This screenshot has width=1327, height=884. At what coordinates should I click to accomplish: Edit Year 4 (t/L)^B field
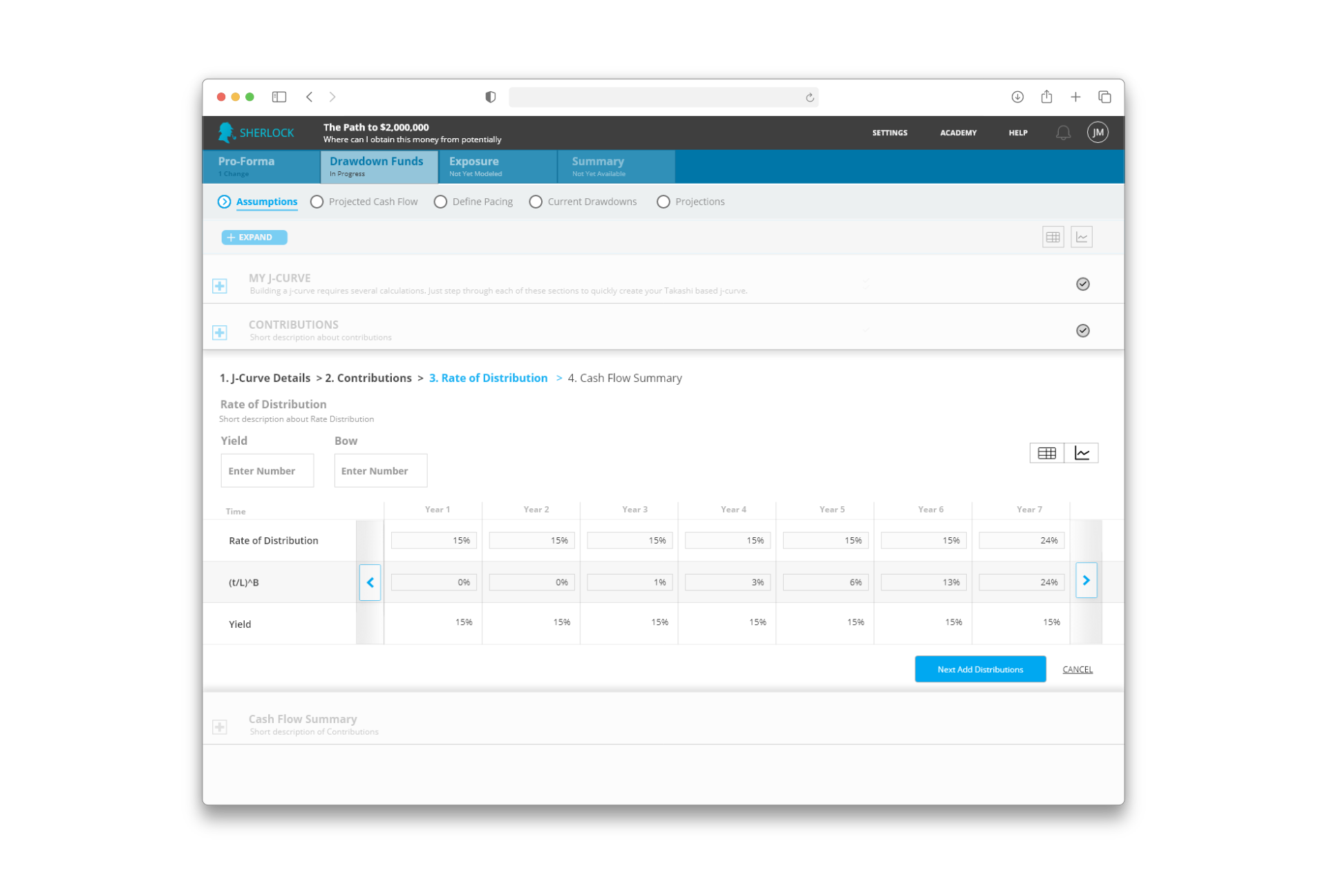click(728, 582)
